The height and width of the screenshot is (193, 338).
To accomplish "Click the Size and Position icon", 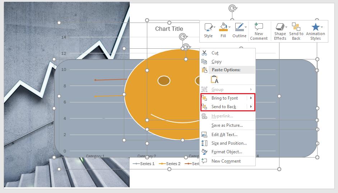I will [x=204, y=143].
